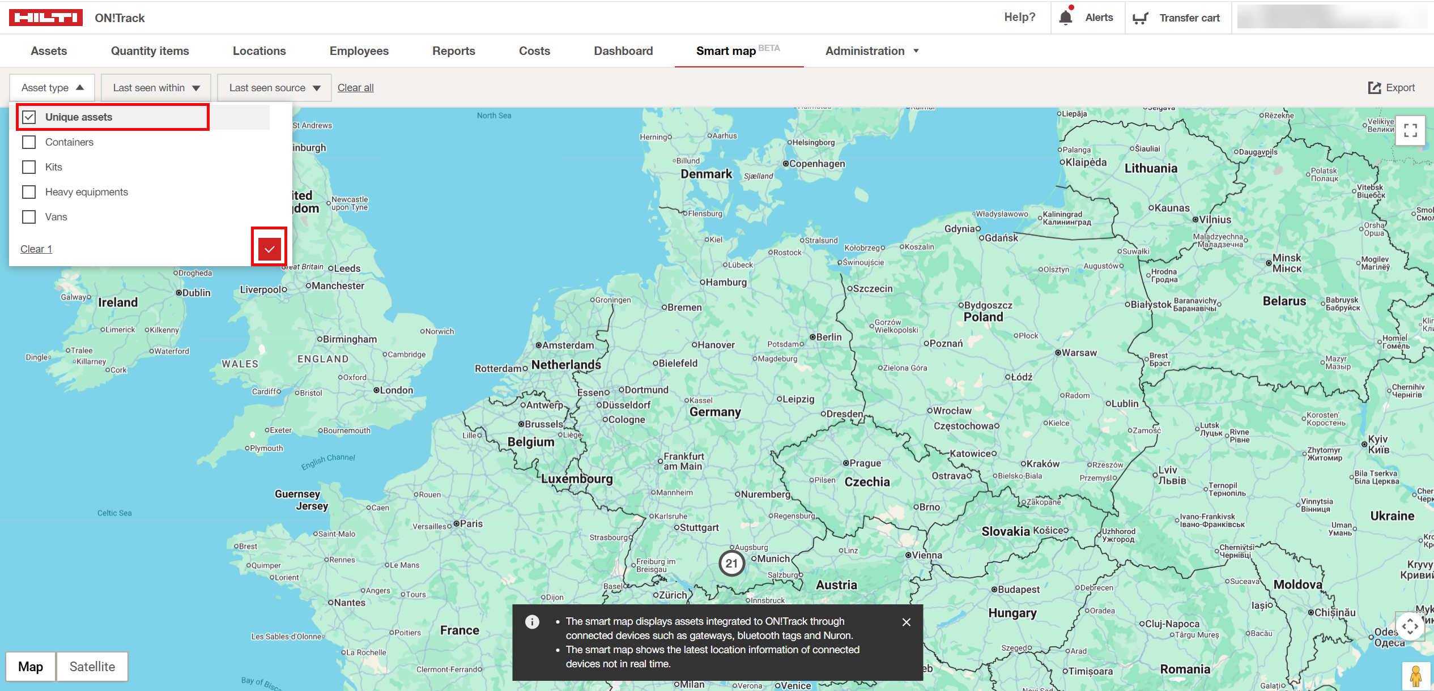1434x691 pixels.
Task: Close the smart map info banner
Action: (x=906, y=622)
